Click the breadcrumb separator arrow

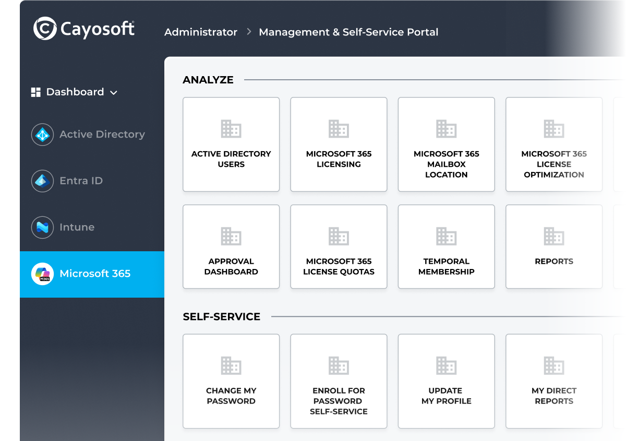pyautogui.click(x=249, y=32)
